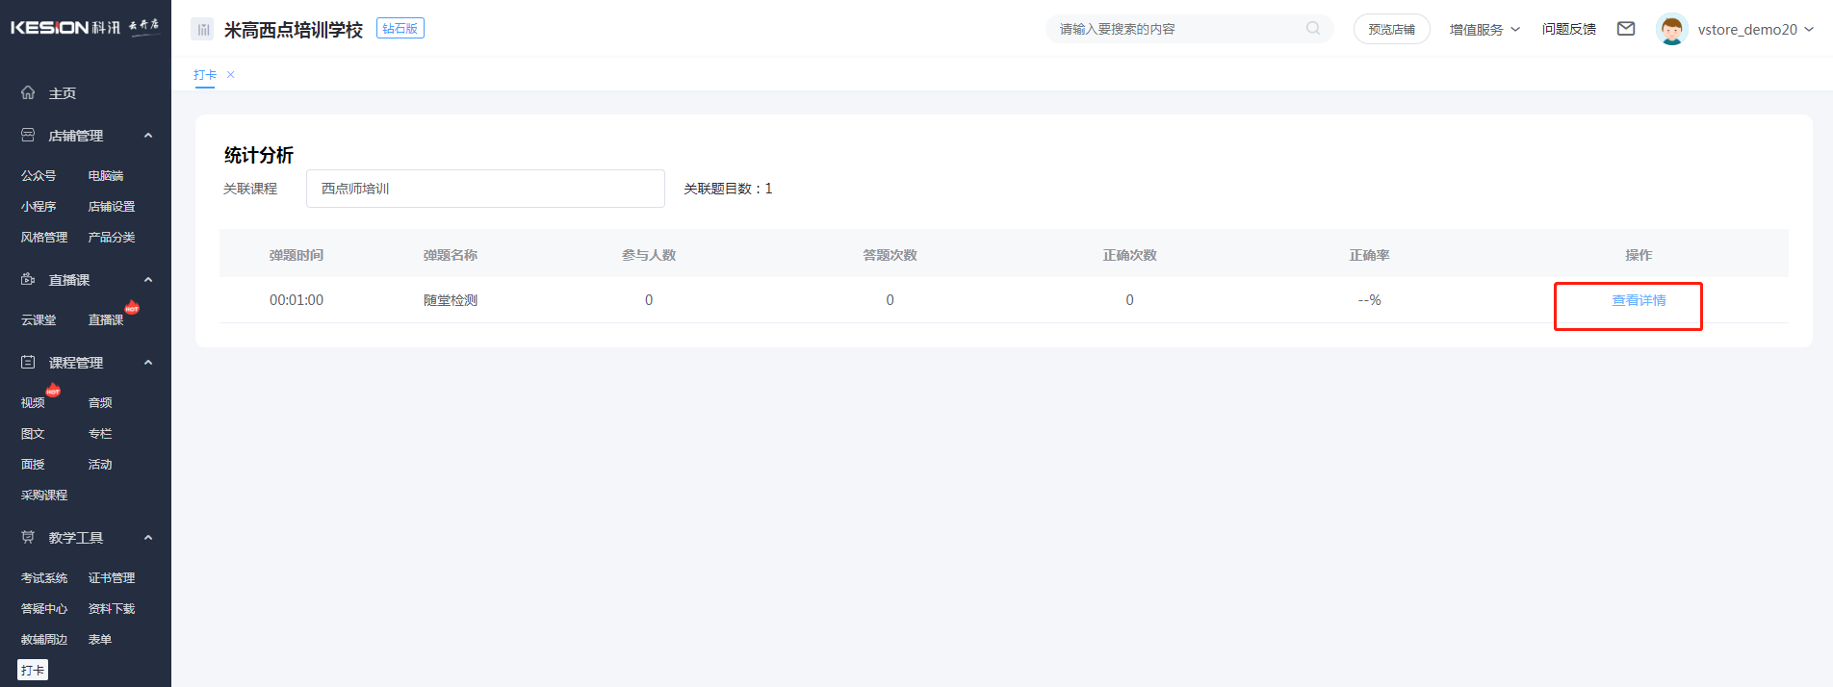
Task: Click the 查看详情 link
Action: [1639, 301]
